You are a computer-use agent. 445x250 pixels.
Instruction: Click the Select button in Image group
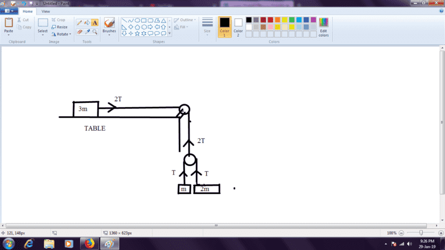[x=43, y=26]
